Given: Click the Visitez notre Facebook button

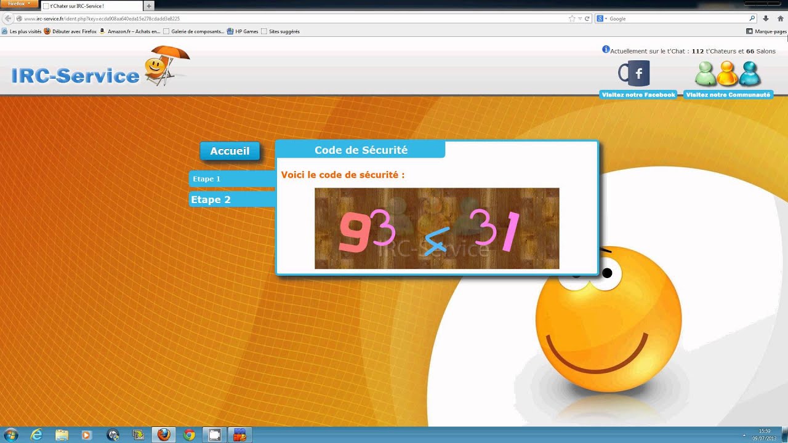Looking at the screenshot, I should (638, 95).
